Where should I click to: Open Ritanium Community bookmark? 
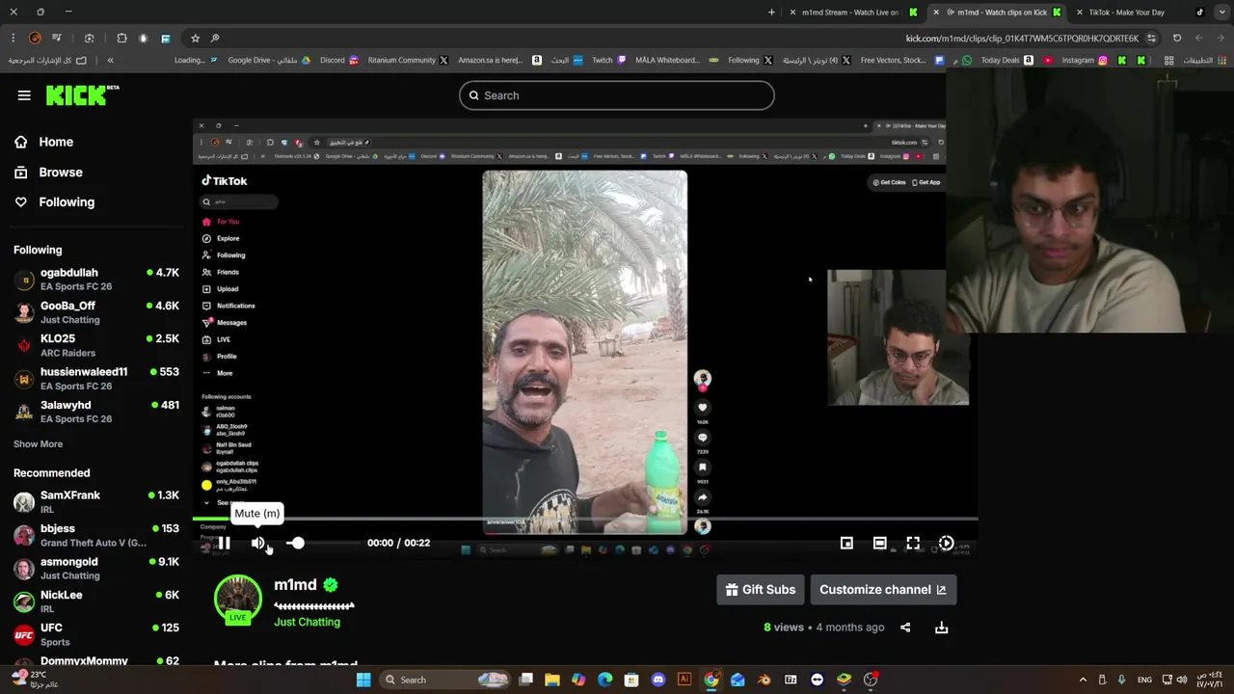pyautogui.click(x=408, y=60)
